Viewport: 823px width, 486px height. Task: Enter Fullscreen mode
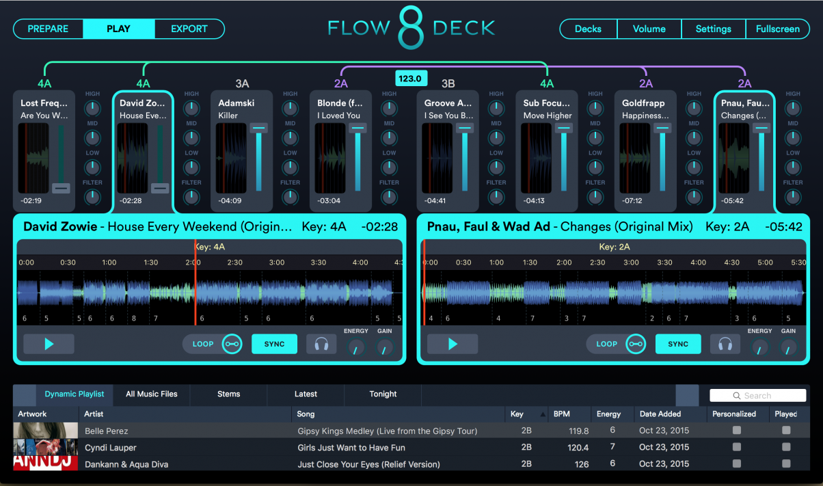click(x=778, y=29)
